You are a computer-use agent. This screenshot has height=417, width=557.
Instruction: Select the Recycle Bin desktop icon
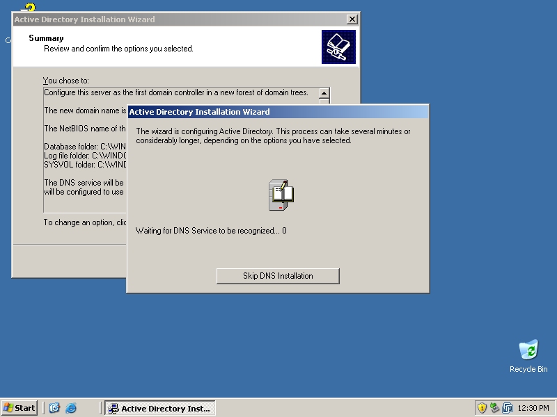[528, 356]
